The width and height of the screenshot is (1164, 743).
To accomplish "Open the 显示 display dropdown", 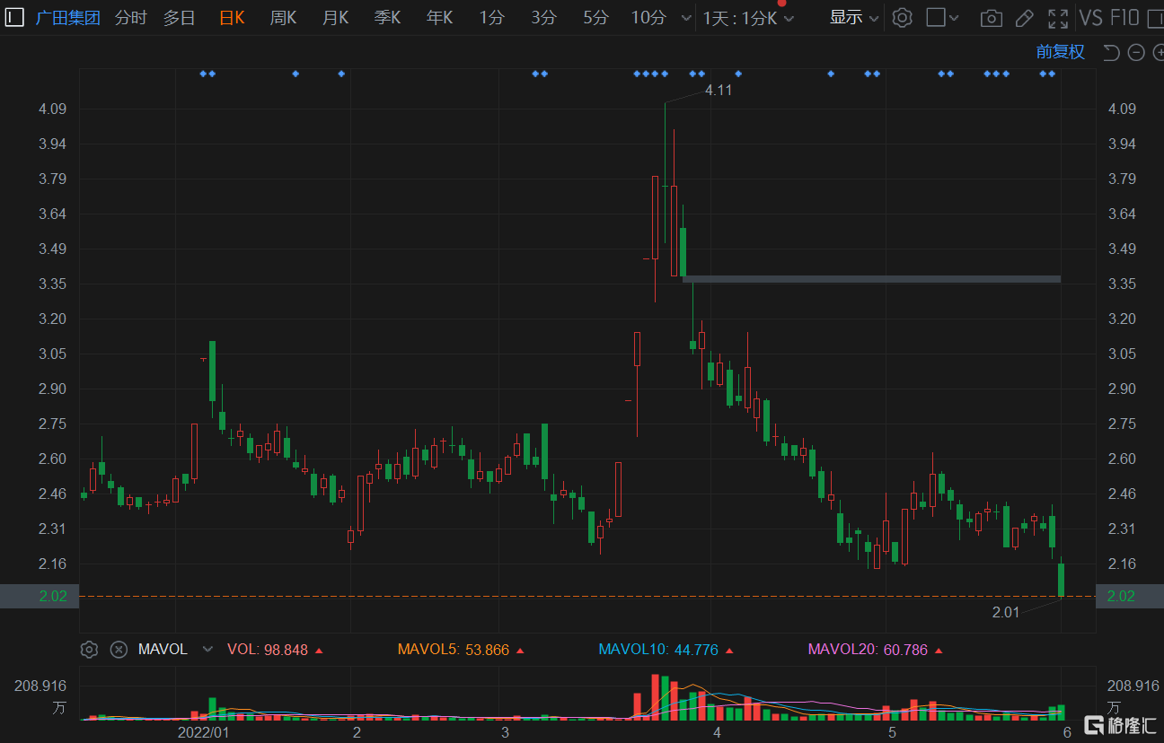I will click(x=853, y=17).
